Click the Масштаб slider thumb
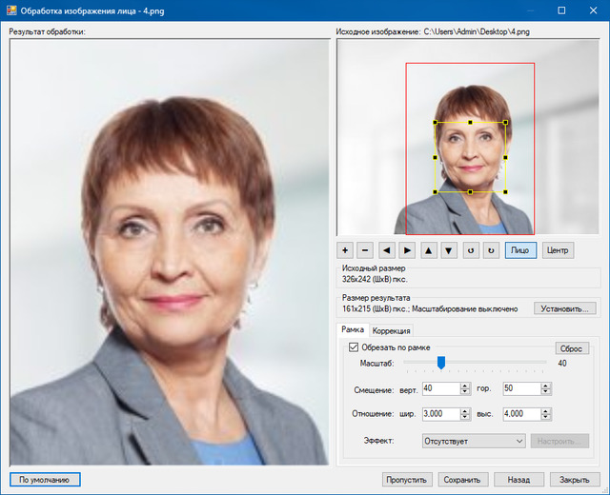610x495 pixels. (440, 363)
